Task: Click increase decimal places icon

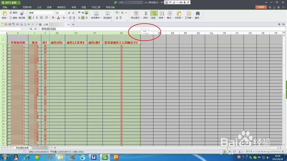Action: (x=117, y=18)
